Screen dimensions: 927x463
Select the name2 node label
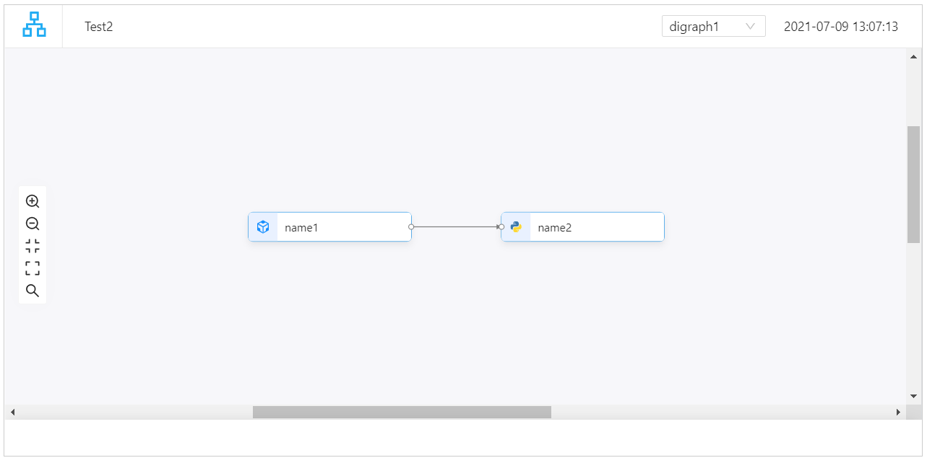[x=553, y=227]
